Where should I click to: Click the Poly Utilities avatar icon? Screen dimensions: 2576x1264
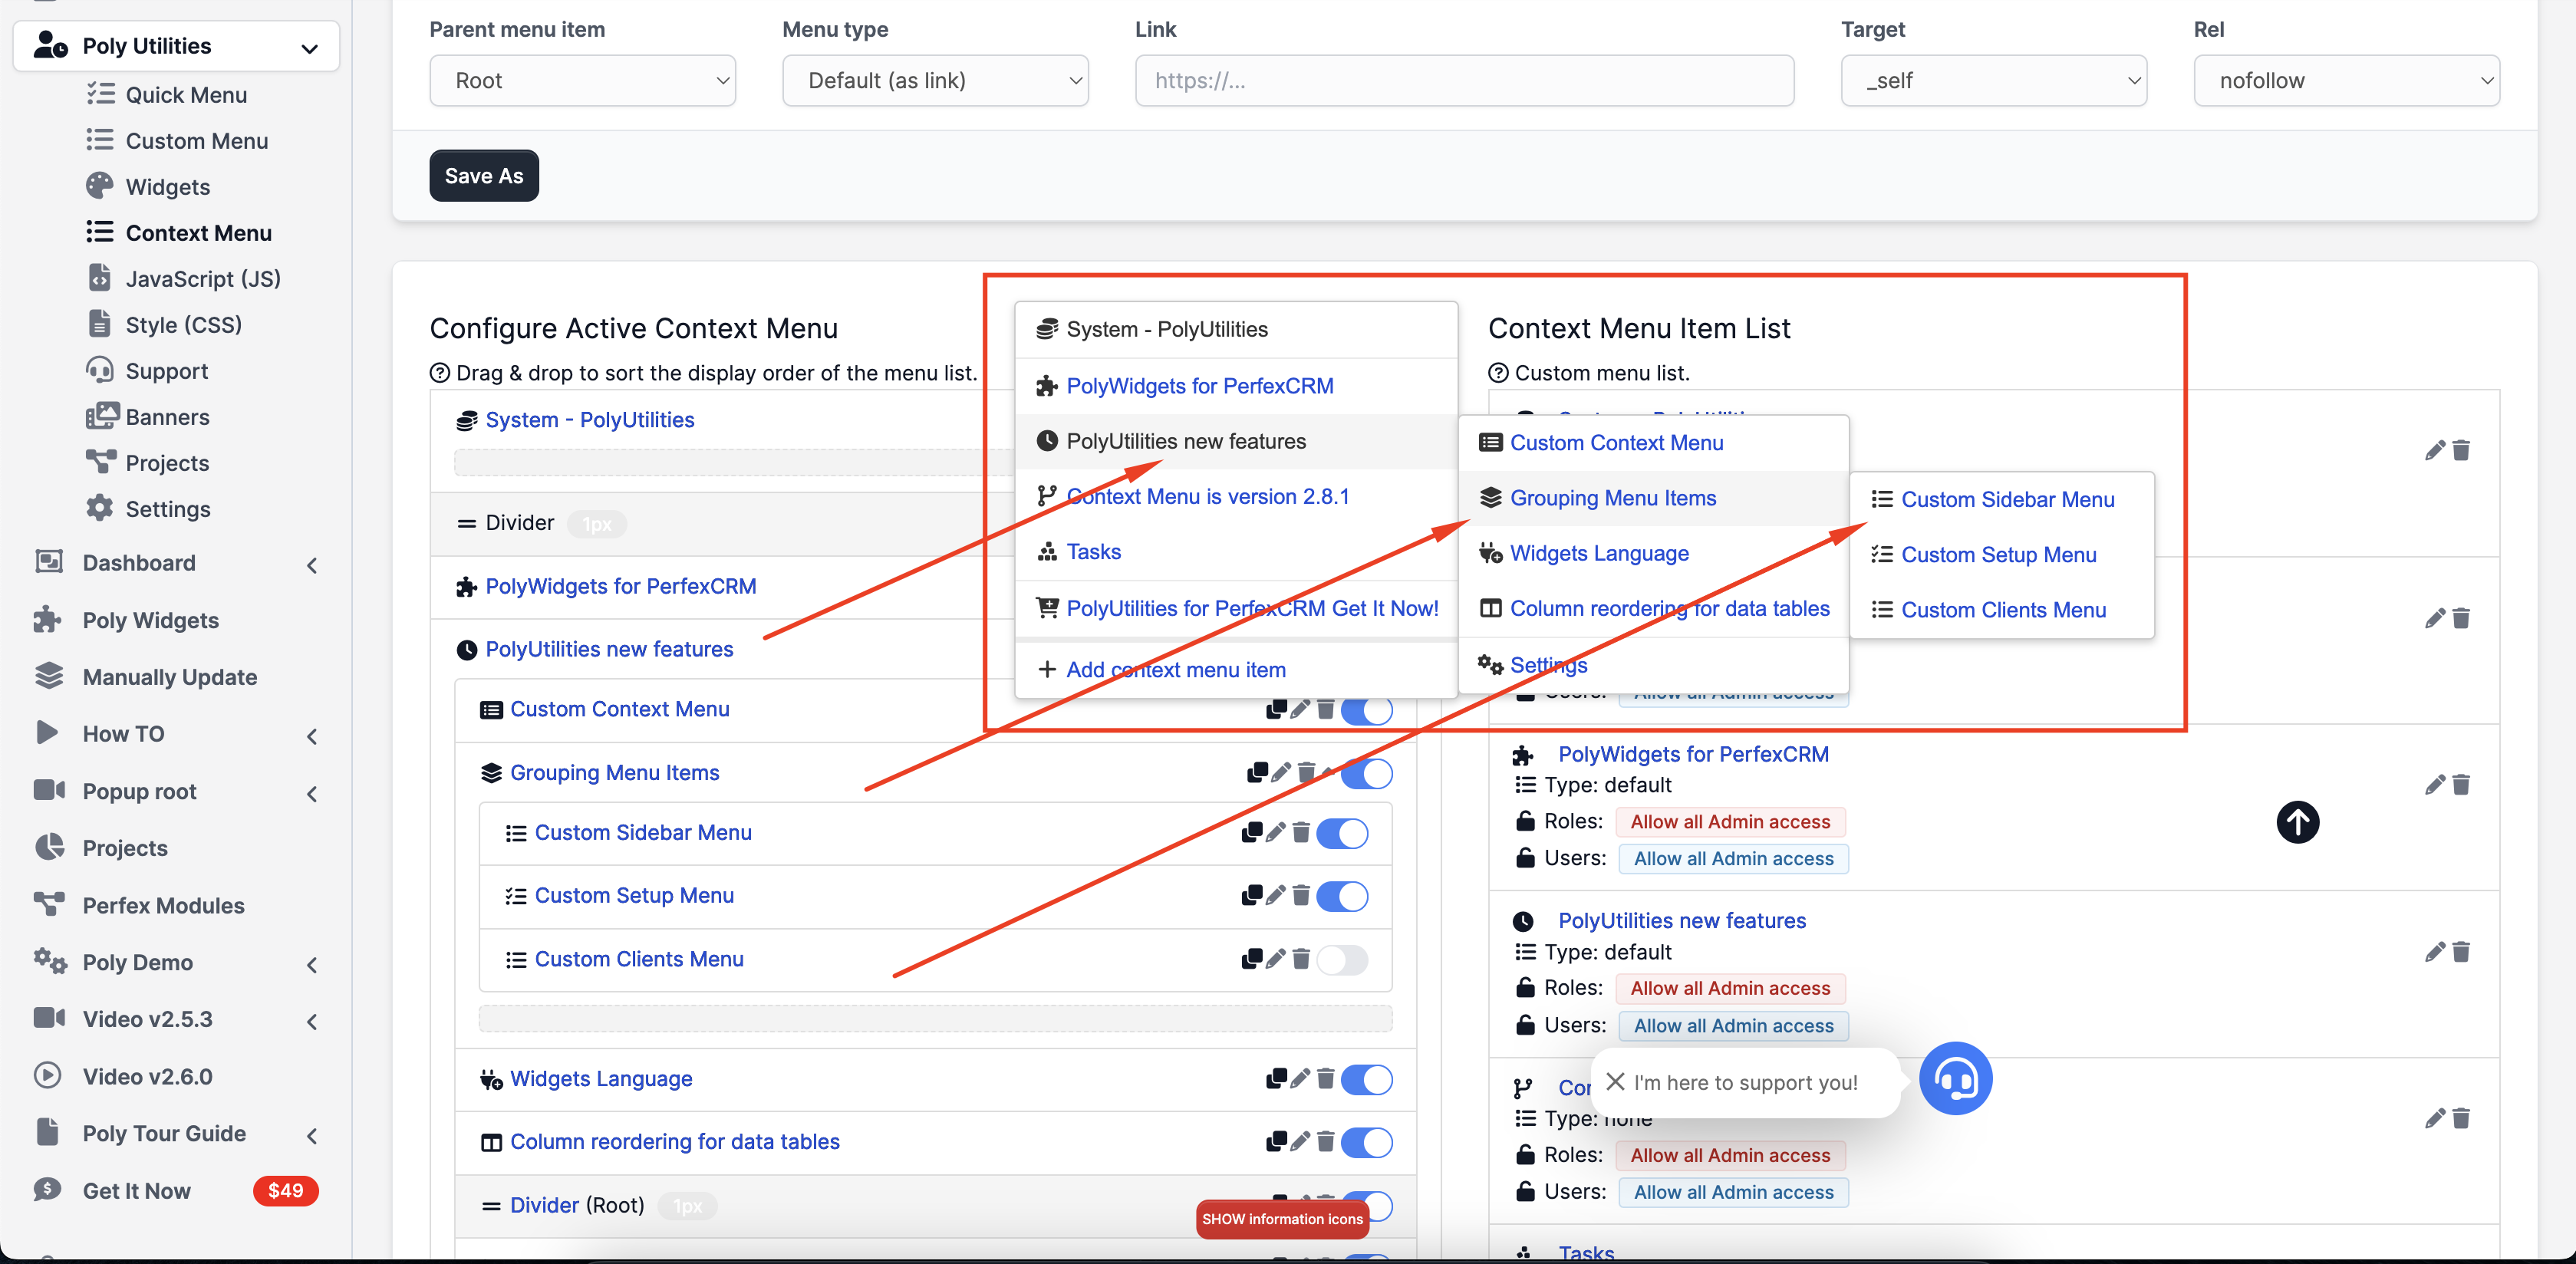[x=50, y=45]
